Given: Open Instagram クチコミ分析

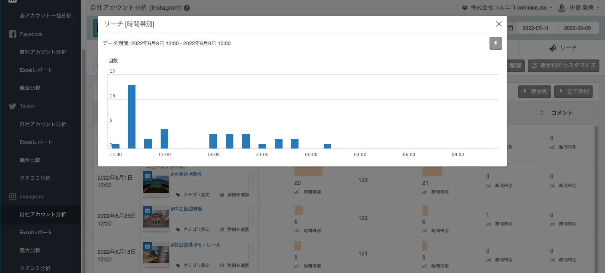Looking at the screenshot, I should (35, 268).
